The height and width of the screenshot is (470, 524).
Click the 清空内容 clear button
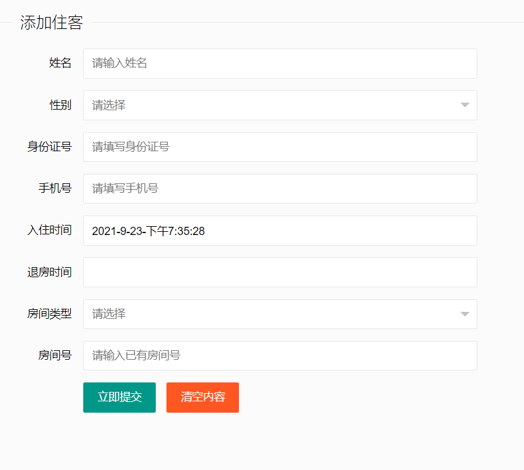(x=202, y=398)
